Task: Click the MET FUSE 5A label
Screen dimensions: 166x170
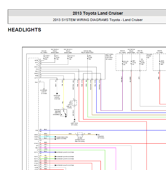Action: click(134, 63)
